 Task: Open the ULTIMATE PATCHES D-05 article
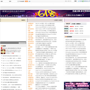(47, 81)
